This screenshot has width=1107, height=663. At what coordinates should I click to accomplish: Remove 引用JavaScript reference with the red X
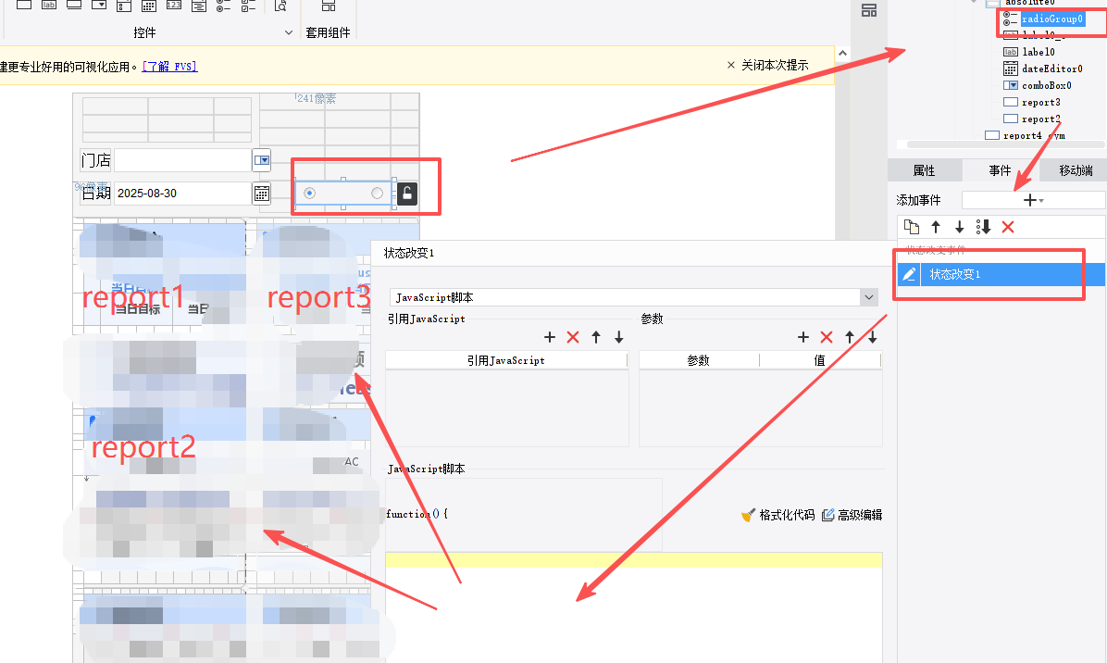point(573,337)
